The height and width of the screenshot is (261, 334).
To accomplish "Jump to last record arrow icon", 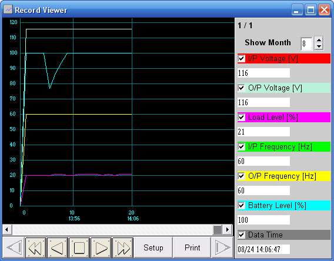I will pos(222,247).
